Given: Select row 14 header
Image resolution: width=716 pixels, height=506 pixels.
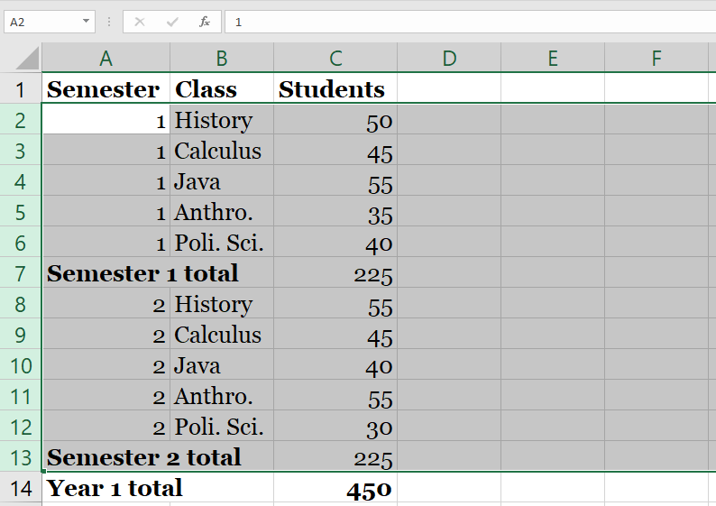Looking at the screenshot, I should pos(21,488).
